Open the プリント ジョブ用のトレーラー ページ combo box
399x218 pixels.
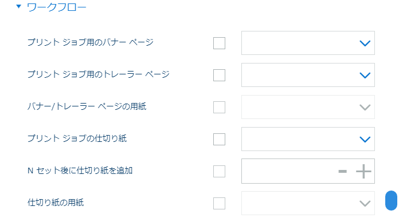pyautogui.click(x=308, y=75)
